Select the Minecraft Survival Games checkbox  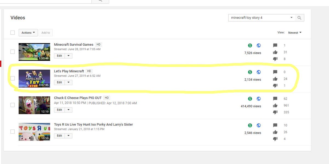pyautogui.click(x=13, y=52)
